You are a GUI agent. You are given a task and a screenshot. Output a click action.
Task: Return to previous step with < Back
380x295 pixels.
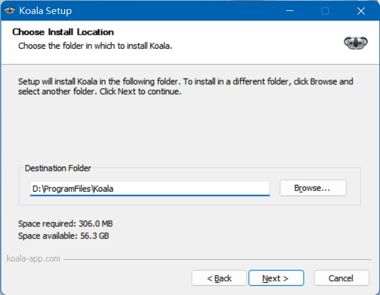(x=219, y=279)
